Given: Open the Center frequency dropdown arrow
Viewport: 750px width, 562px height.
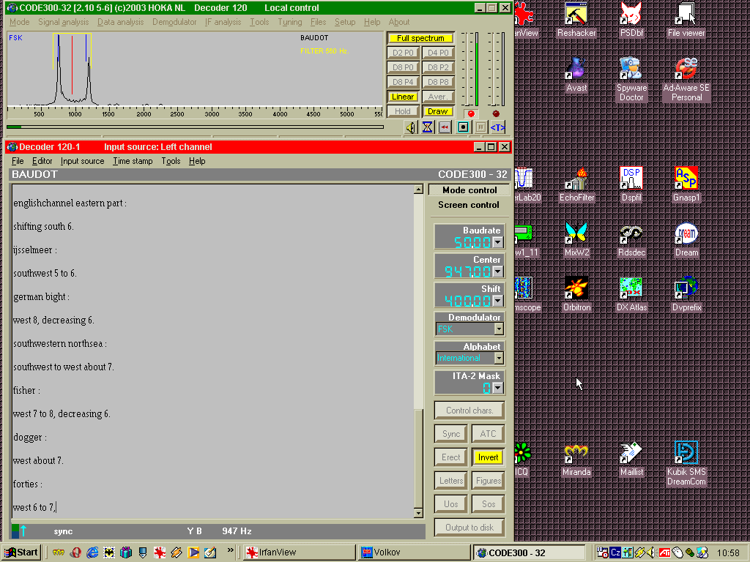Looking at the screenshot, I should click(498, 271).
